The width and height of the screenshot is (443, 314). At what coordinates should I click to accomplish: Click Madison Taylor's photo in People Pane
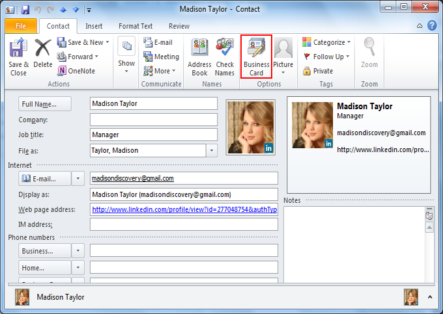click(22, 297)
